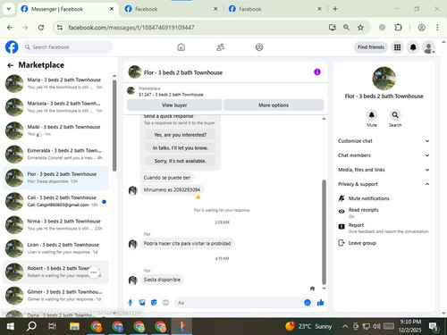Click the Facebook logo icon
Screen dimensions: 447x335
[x=12, y=47]
